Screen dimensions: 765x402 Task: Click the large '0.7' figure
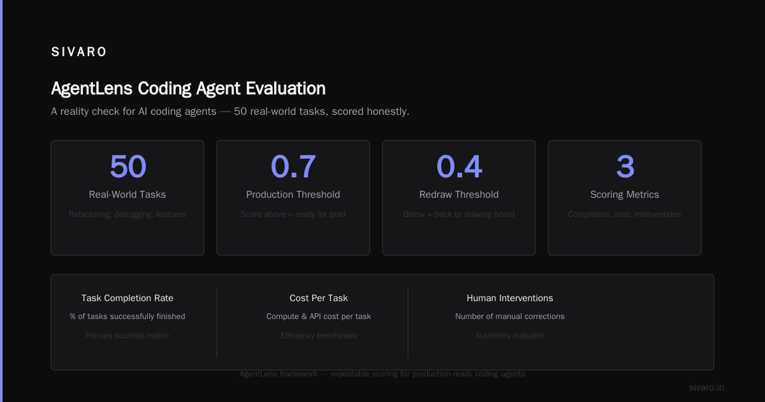293,167
